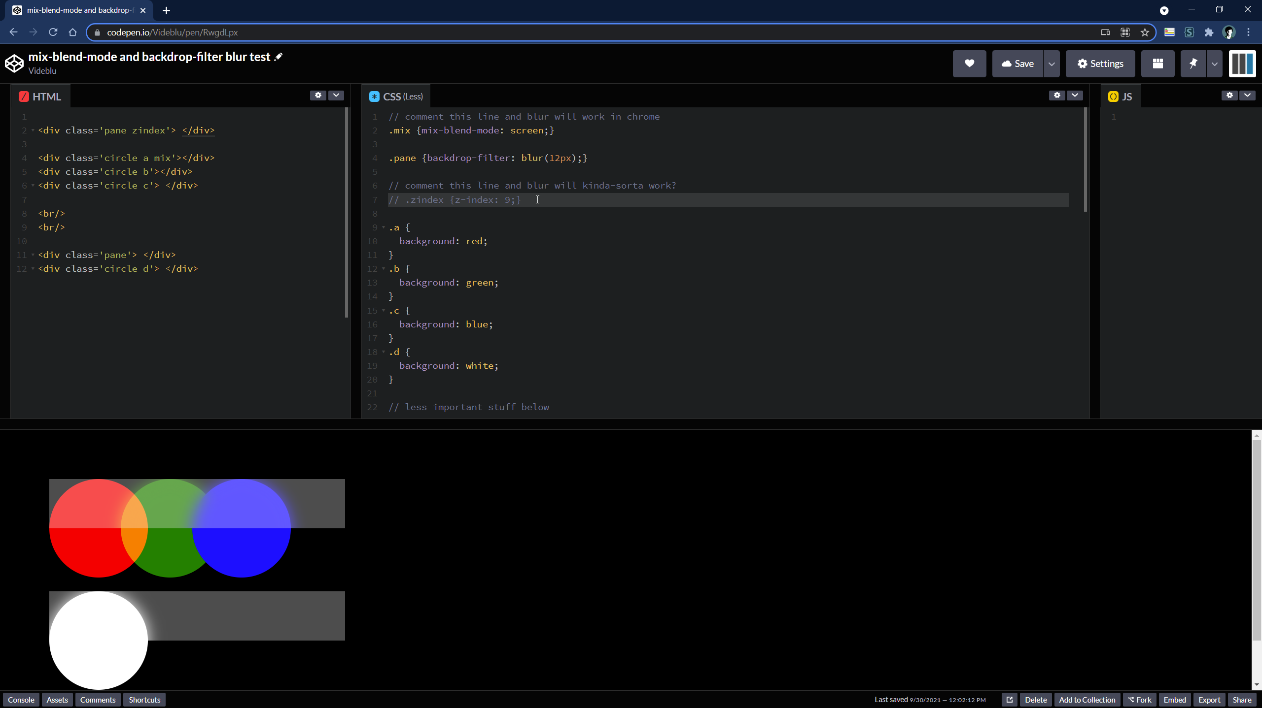Open the Assets panel
This screenshot has width=1262, height=708.
click(x=57, y=700)
